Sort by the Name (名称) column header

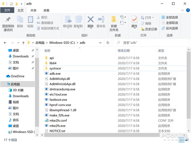(47, 51)
